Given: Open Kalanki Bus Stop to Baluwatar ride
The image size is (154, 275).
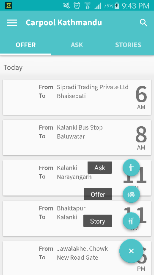Looking at the screenshot, I should pos(77,138).
